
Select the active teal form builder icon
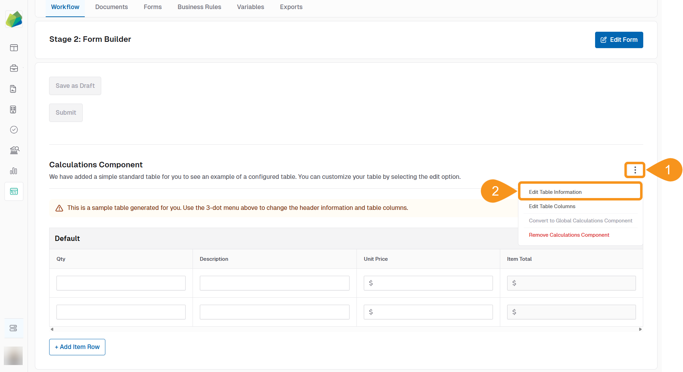14,191
